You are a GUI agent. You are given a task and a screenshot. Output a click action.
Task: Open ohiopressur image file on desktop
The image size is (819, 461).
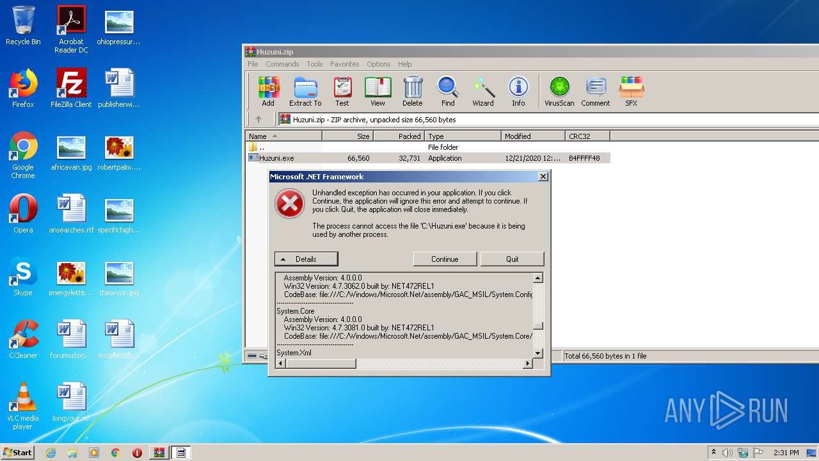click(x=119, y=27)
